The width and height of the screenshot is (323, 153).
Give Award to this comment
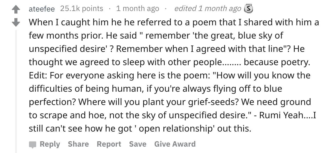click(x=175, y=144)
